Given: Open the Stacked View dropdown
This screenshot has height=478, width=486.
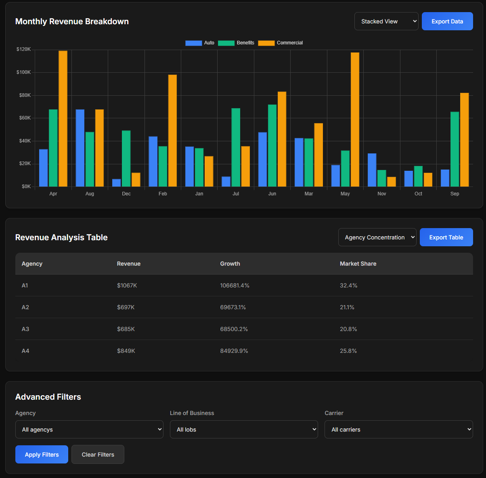Looking at the screenshot, I should pos(386,21).
